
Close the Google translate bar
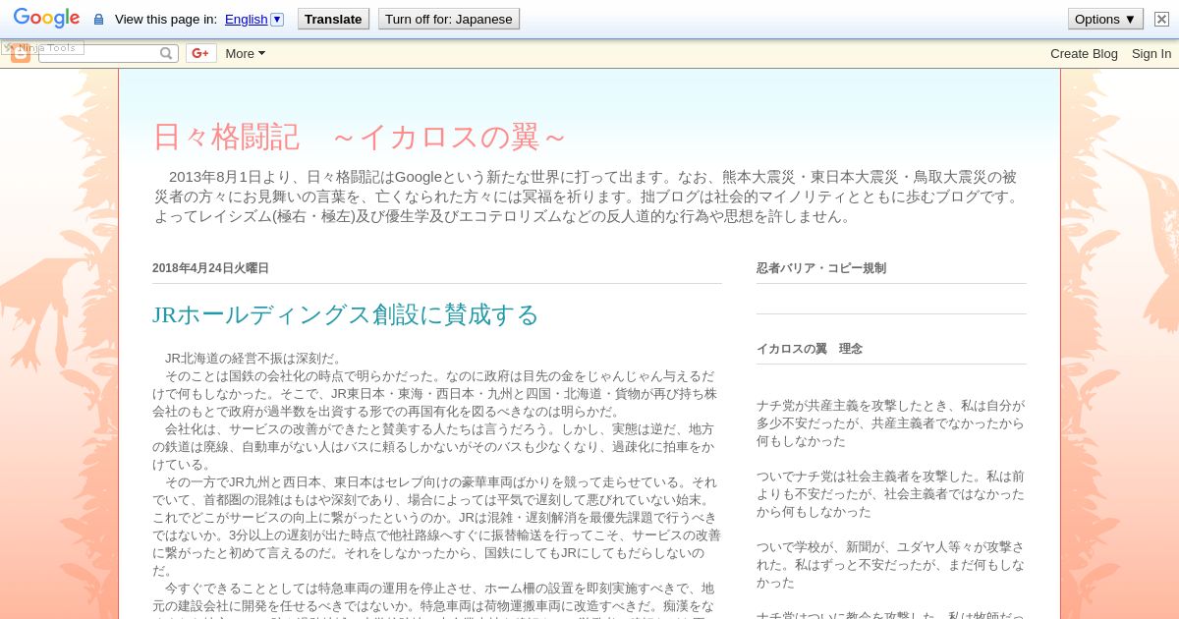coord(1161,19)
